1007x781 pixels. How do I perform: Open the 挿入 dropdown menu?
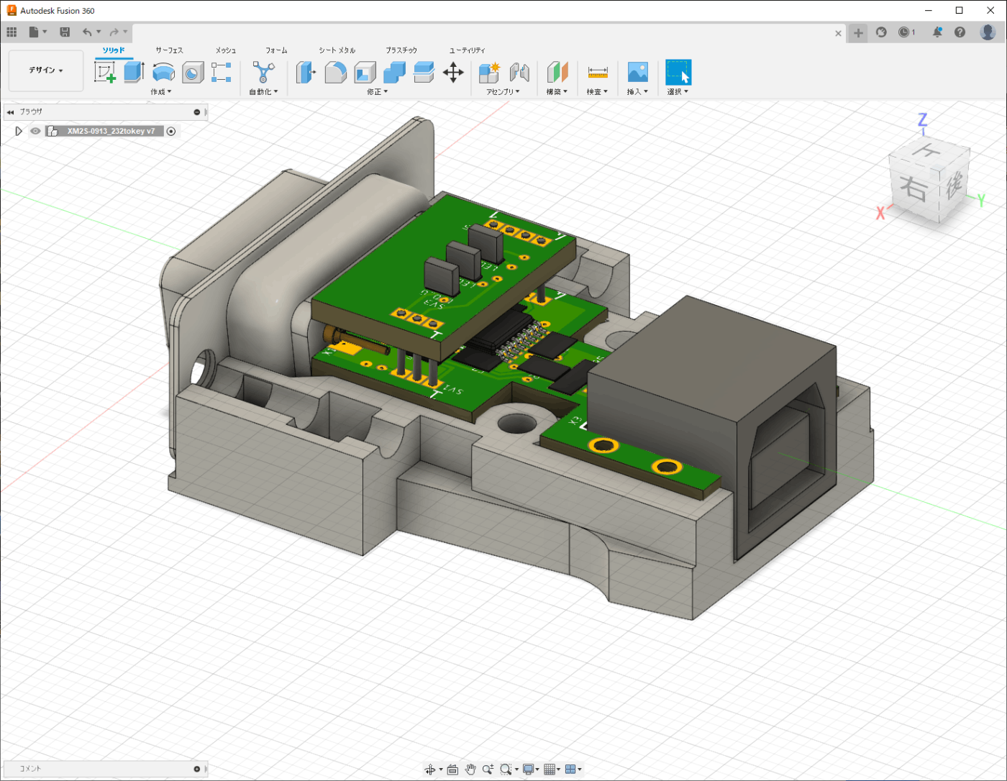(637, 92)
